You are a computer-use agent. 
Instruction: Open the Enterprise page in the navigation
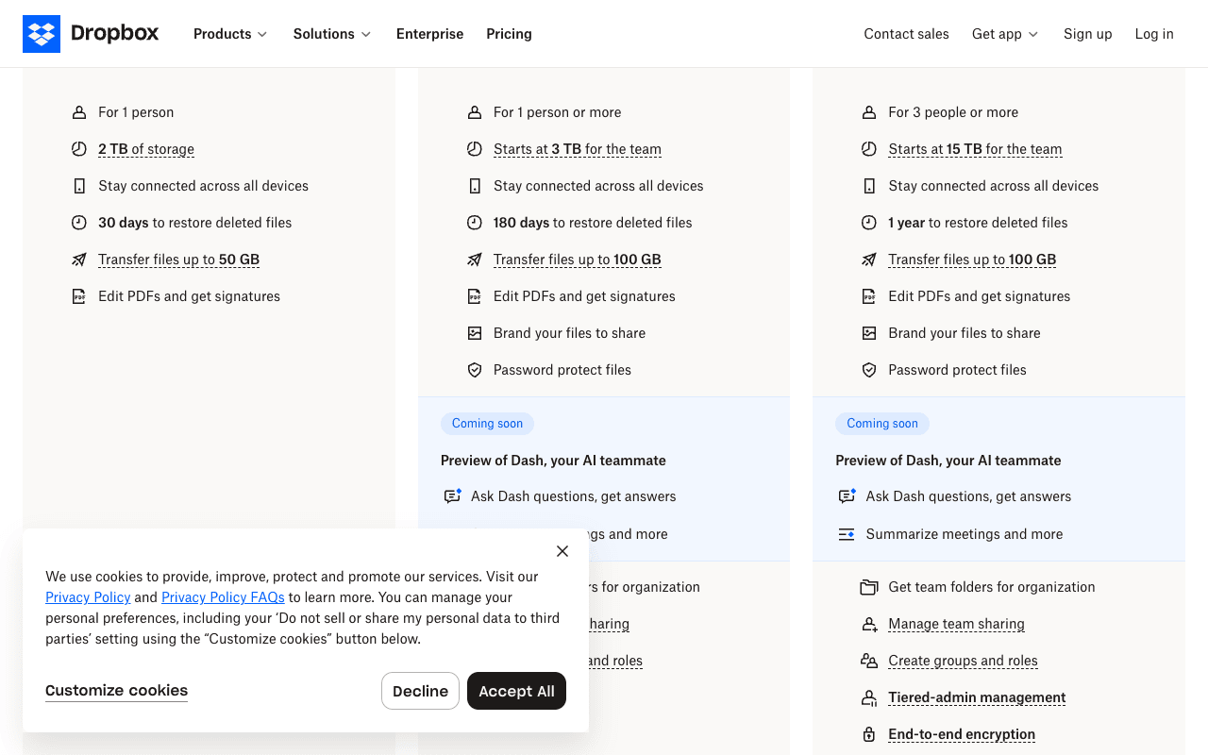tap(429, 34)
